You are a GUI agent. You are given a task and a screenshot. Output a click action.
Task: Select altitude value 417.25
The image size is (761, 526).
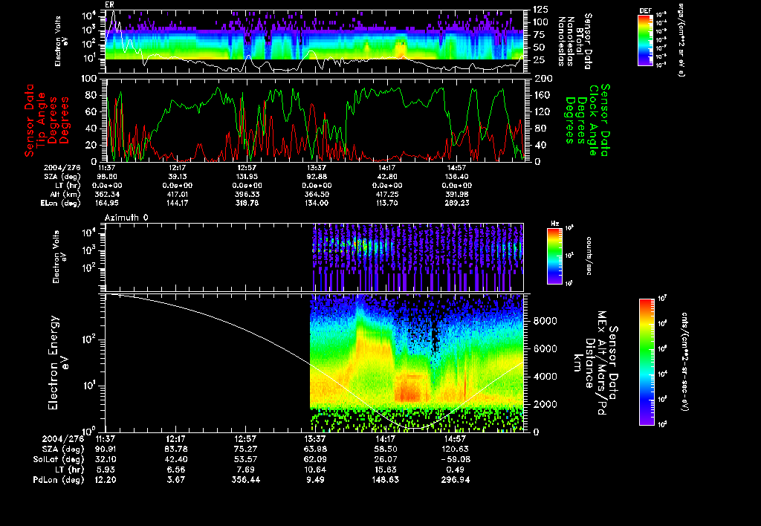[386, 195]
